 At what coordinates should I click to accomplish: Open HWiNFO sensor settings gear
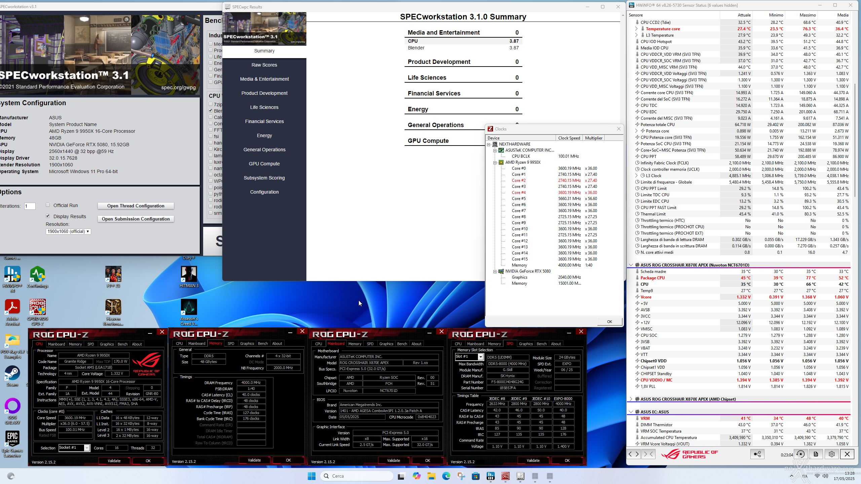point(831,454)
